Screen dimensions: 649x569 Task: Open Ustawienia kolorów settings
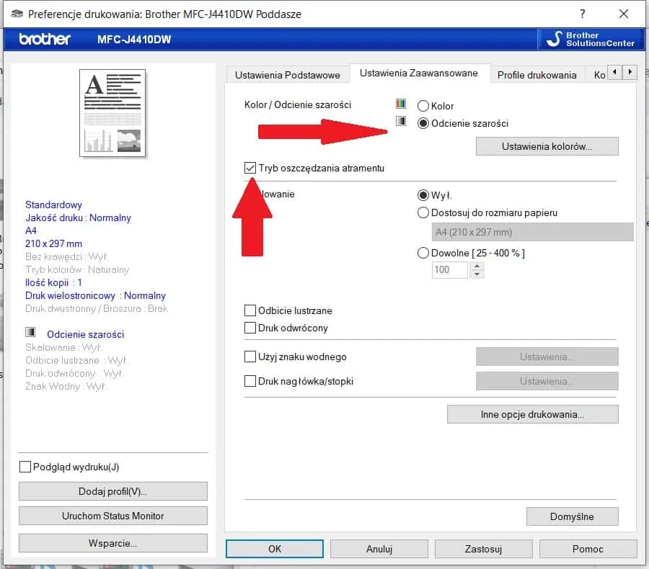click(x=547, y=146)
